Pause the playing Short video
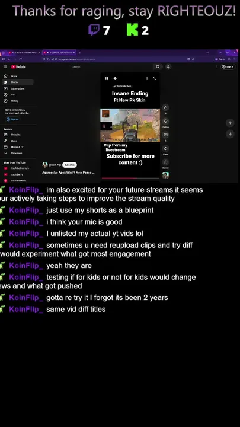This screenshot has width=240, height=427. click(x=107, y=78)
